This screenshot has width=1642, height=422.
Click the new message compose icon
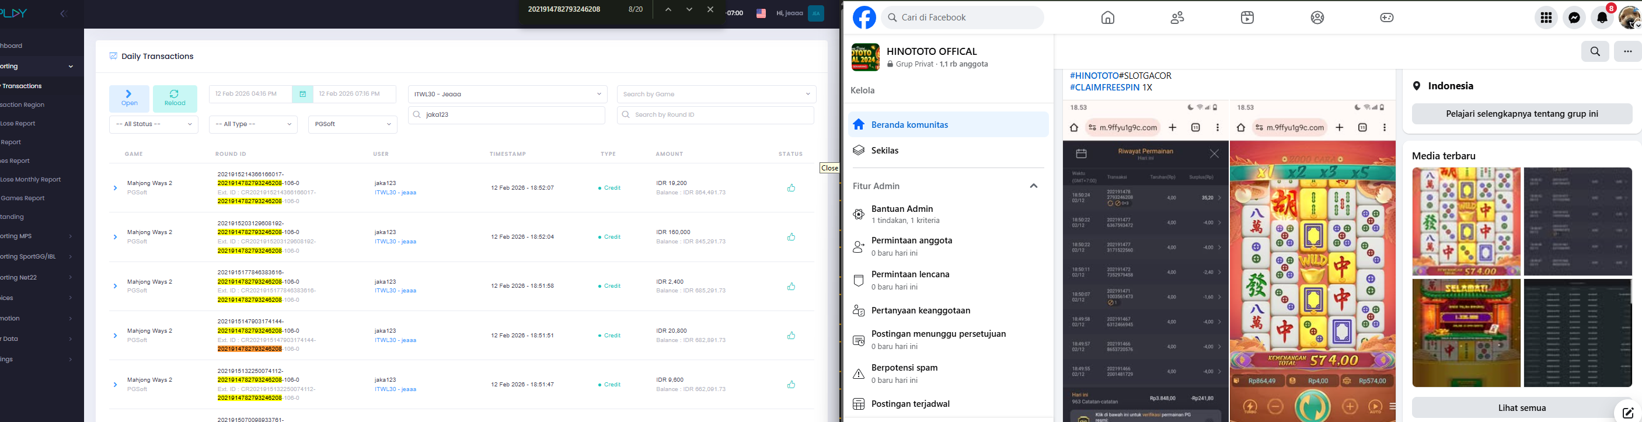point(1627,412)
